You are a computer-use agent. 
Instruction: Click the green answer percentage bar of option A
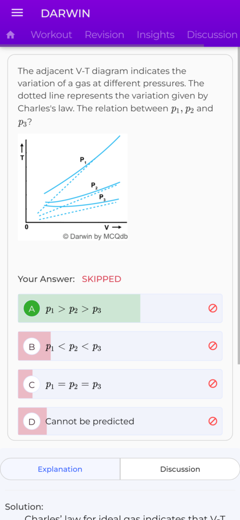[79, 308]
